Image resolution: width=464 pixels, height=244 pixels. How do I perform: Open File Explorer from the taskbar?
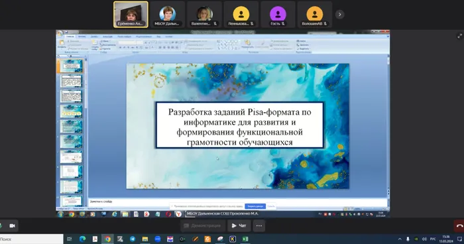tap(145, 239)
